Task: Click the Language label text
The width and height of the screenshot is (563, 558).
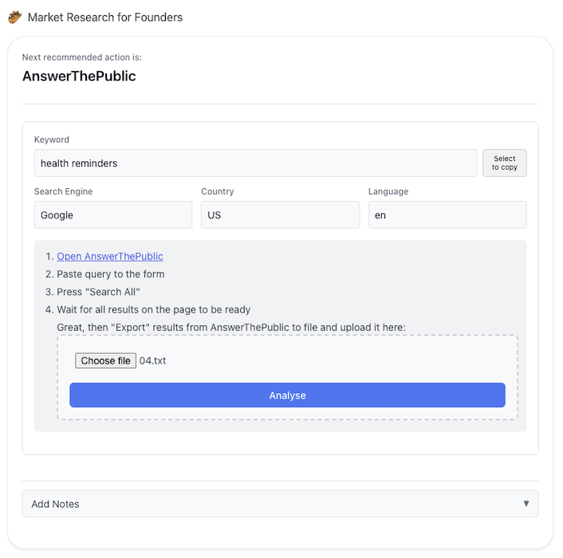Action: 388,191
